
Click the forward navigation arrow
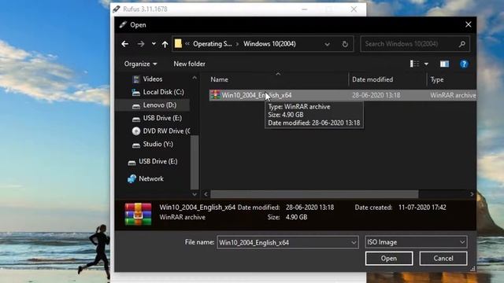(x=141, y=44)
